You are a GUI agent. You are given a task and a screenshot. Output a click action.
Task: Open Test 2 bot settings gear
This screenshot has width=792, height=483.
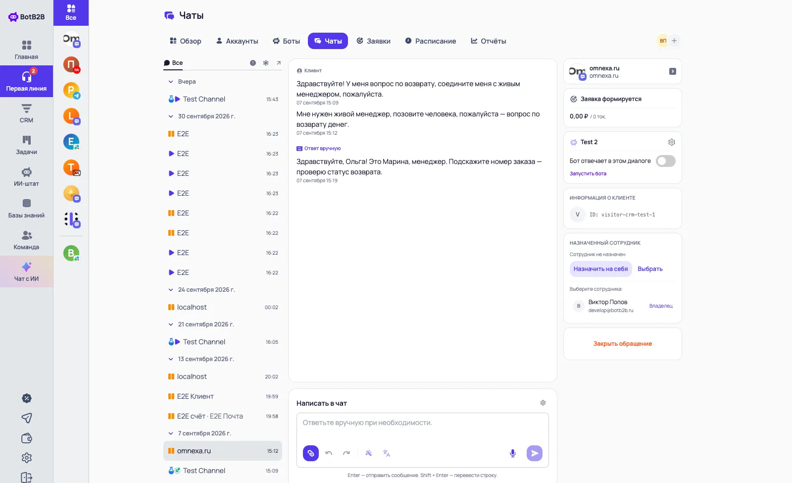[672, 142]
